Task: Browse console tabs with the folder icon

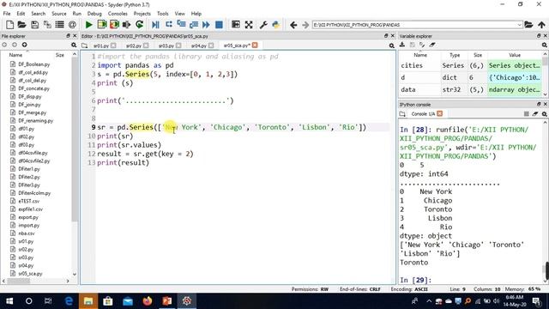Action: click(x=402, y=114)
